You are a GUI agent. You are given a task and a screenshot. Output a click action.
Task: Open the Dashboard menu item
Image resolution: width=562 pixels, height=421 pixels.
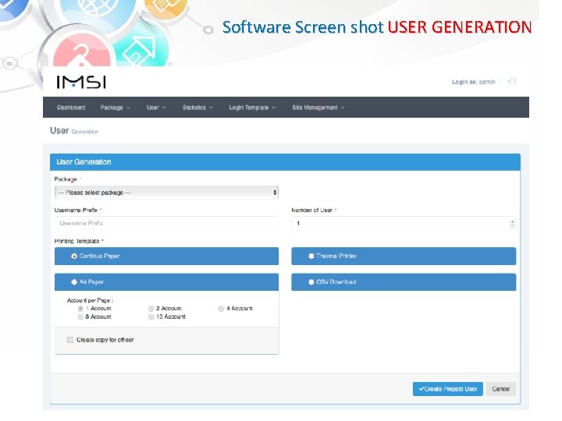tap(71, 108)
